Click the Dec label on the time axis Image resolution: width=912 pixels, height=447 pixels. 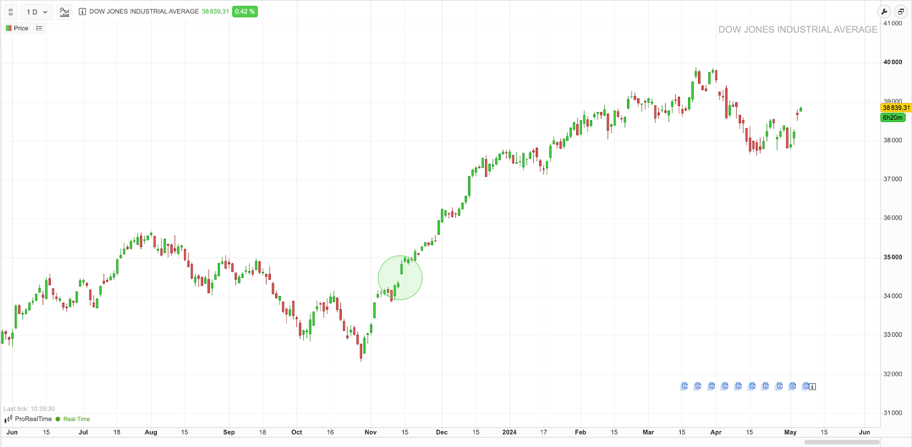click(x=442, y=432)
